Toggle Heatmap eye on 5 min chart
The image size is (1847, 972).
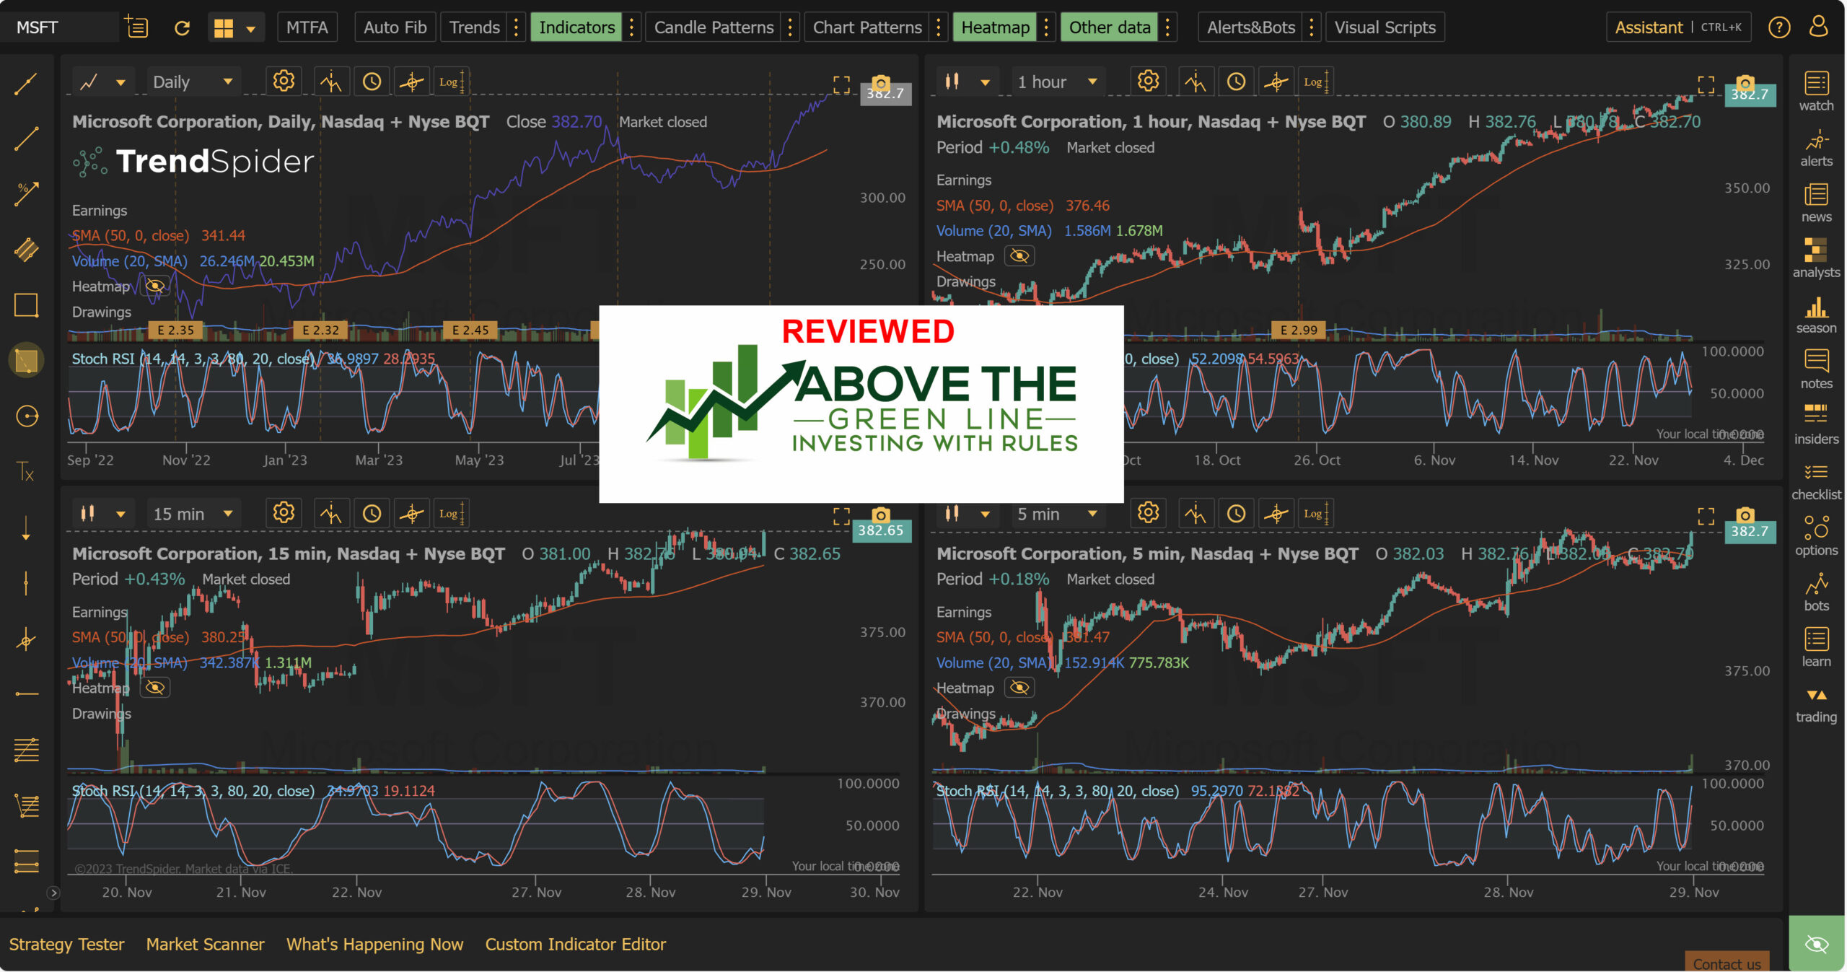(x=1019, y=688)
